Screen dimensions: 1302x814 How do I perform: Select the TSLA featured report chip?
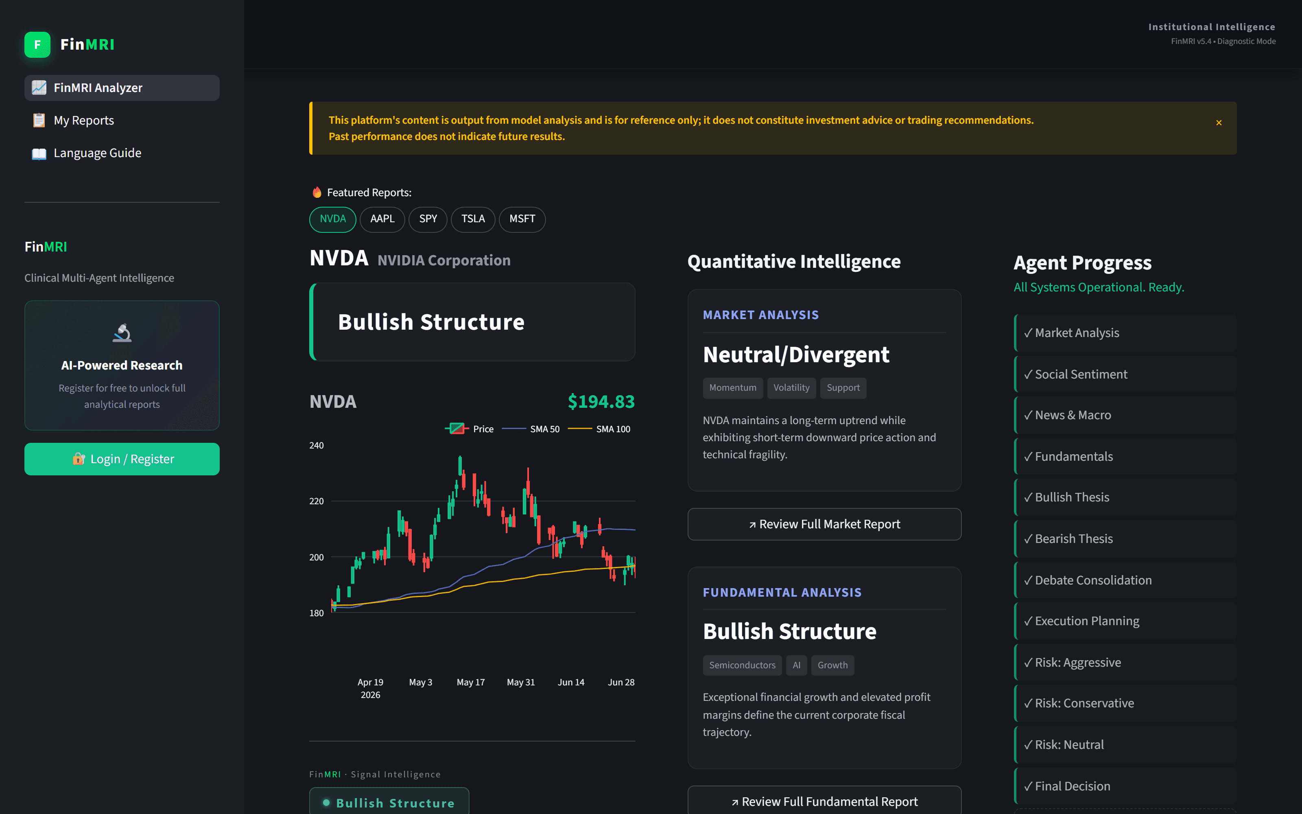pyautogui.click(x=473, y=219)
